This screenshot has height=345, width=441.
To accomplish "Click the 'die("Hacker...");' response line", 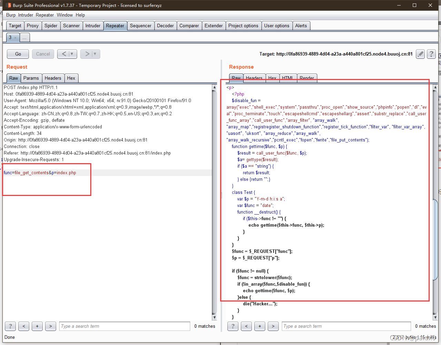I will (x=260, y=304).
